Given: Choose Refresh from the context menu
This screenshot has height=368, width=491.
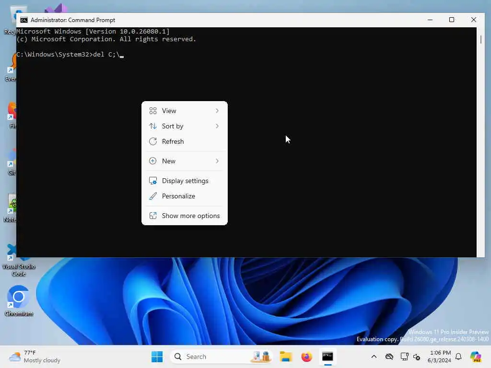Looking at the screenshot, I should click(x=185, y=141).
